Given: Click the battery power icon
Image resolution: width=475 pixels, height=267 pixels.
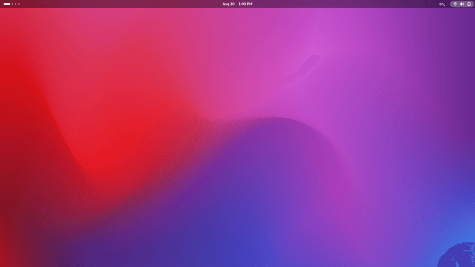Looking at the screenshot, I should [469, 4].
